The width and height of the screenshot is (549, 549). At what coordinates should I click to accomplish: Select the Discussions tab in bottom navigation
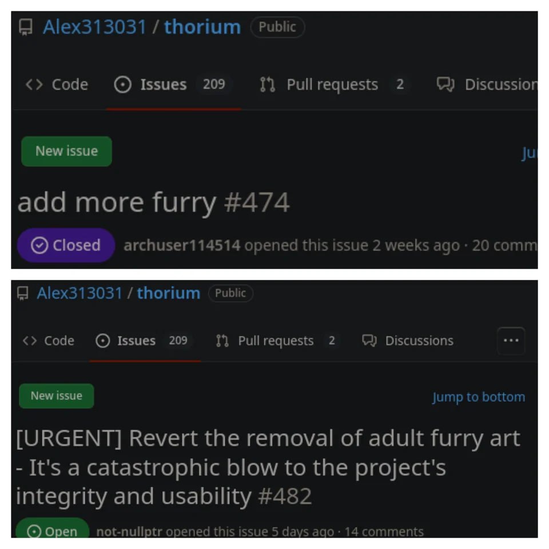(408, 340)
